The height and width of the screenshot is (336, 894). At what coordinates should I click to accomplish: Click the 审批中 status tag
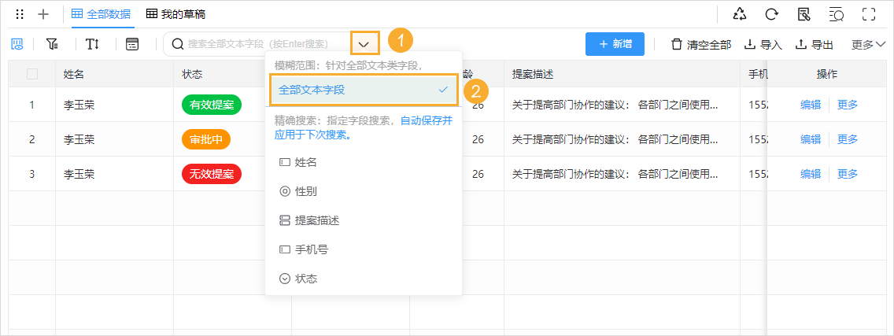coord(206,139)
